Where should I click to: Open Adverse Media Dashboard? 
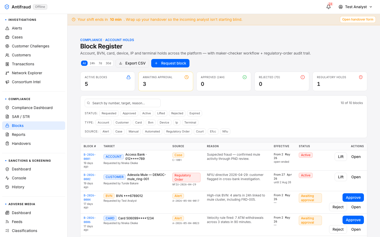pyautogui.click(x=34, y=213)
